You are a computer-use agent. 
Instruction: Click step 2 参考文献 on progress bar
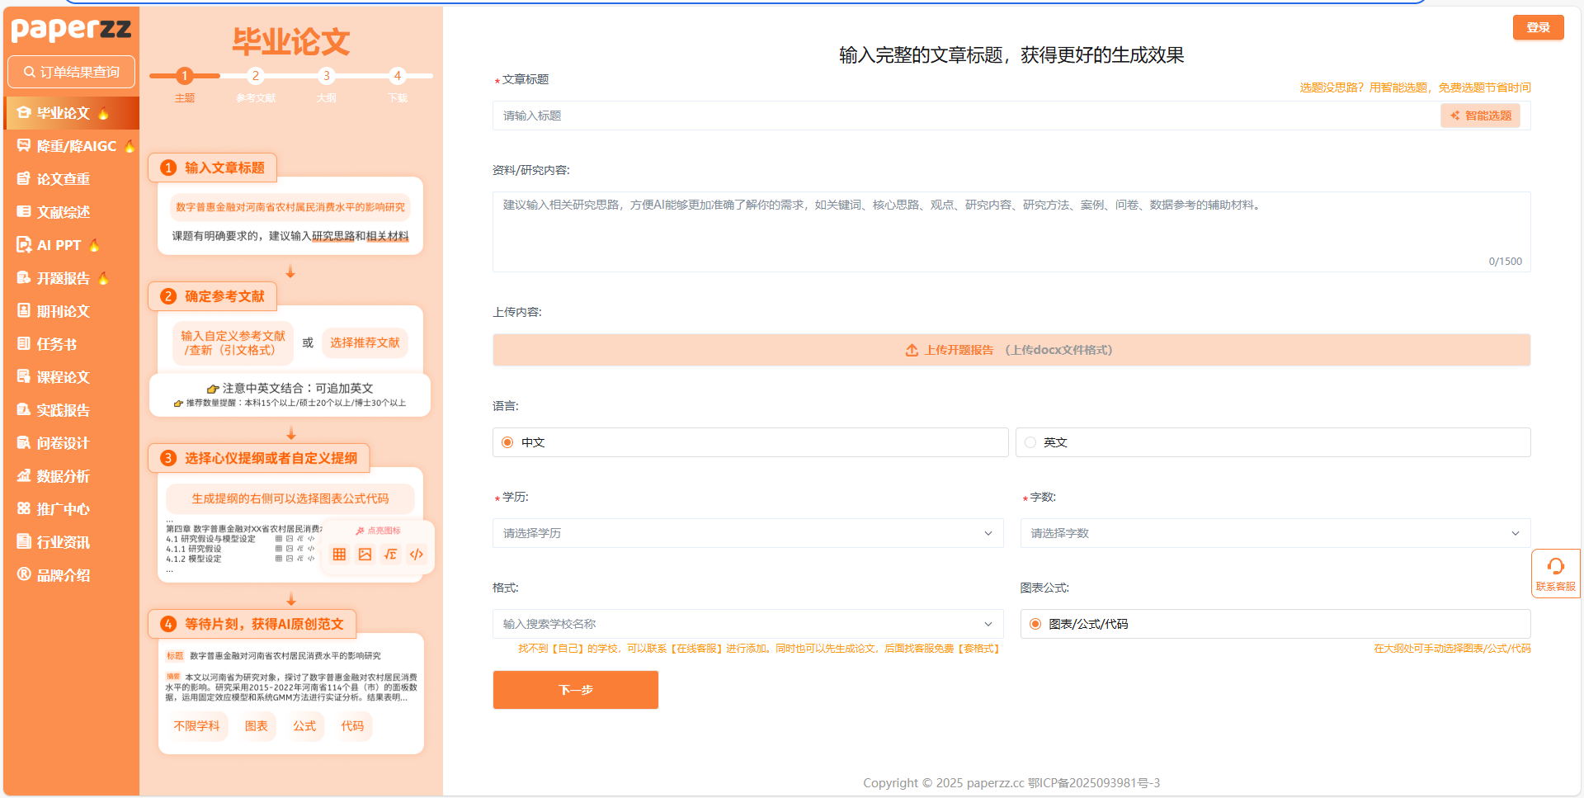point(256,76)
